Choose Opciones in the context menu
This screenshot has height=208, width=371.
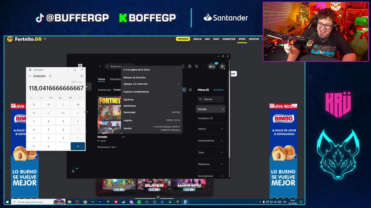coord(152,99)
